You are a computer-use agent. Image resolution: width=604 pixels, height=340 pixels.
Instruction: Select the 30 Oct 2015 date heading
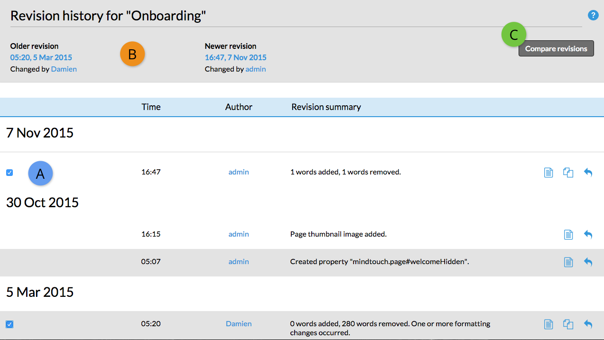tap(42, 202)
